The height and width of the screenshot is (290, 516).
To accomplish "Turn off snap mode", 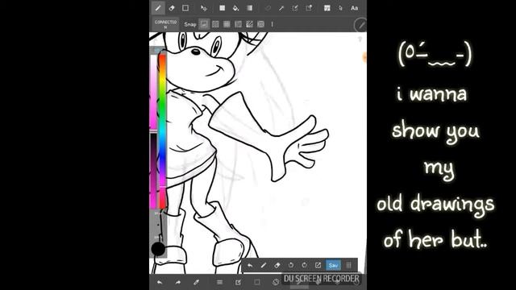I will coord(204,24).
